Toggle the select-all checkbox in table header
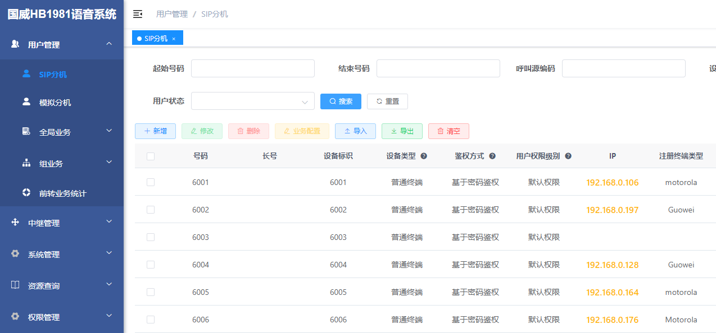 click(x=151, y=156)
